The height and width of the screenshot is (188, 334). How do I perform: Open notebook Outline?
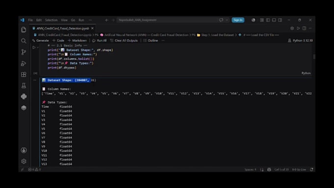[x=151, y=40]
